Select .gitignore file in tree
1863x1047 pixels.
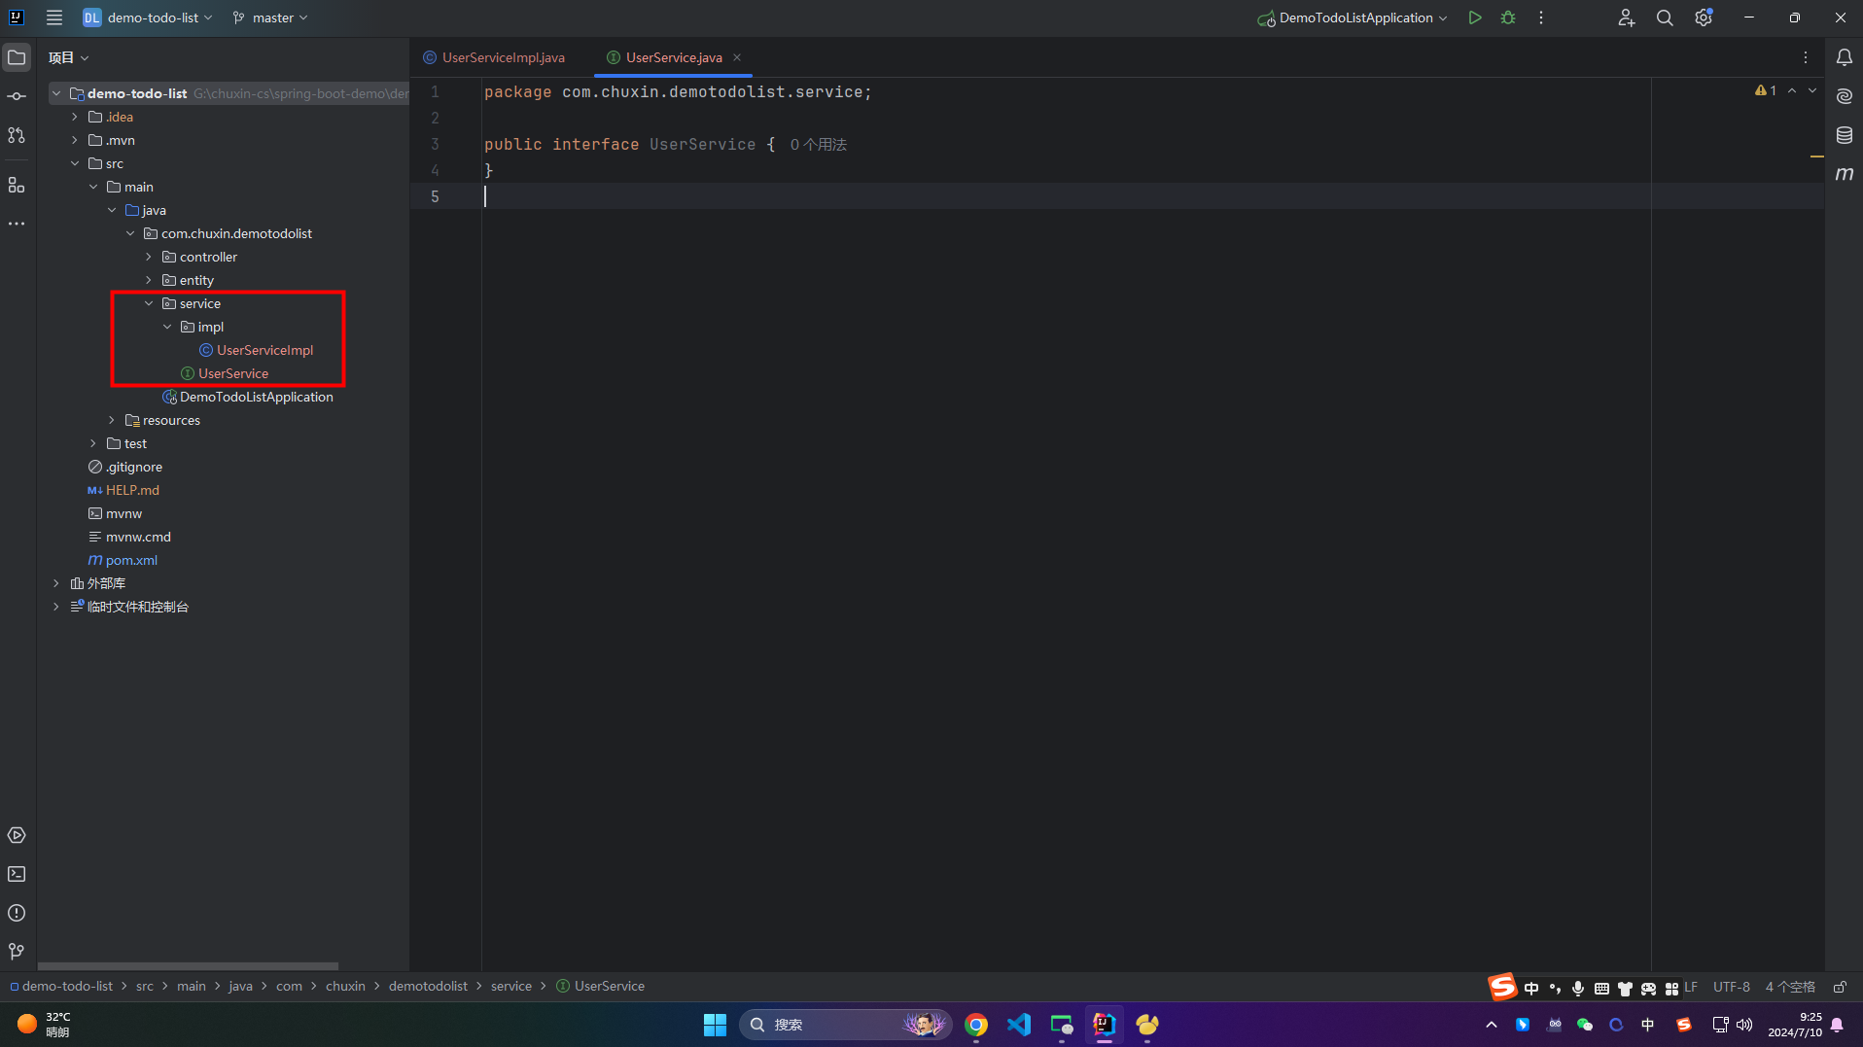click(x=134, y=467)
